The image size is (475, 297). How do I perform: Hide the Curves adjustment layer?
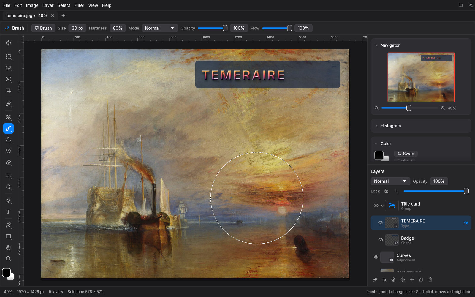point(376,257)
